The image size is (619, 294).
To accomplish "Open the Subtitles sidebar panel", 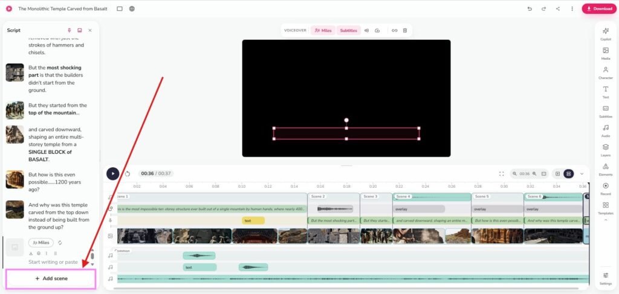I will (x=606, y=111).
